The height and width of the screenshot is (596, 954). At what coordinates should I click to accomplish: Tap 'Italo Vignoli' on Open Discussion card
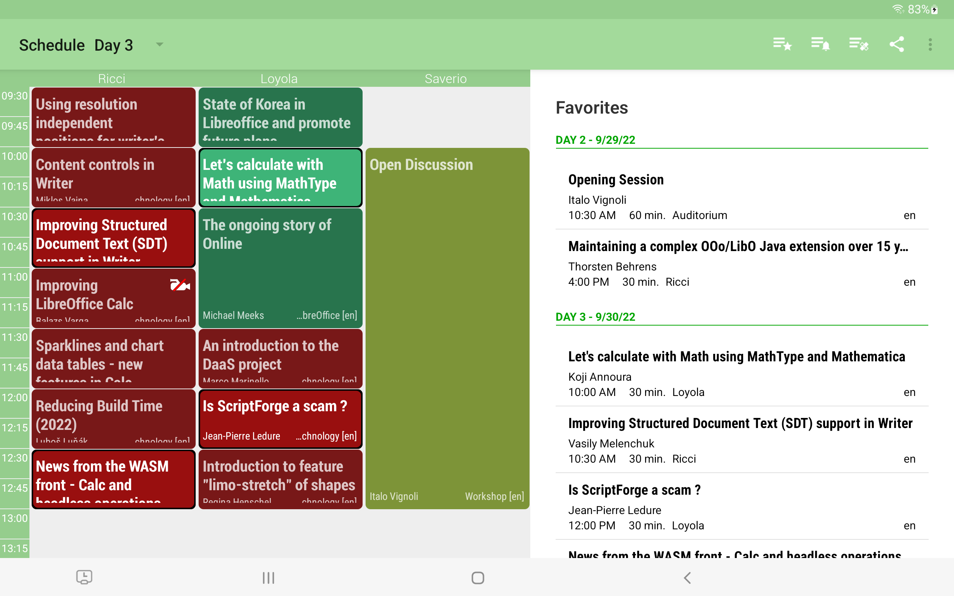pyautogui.click(x=394, y=496)
